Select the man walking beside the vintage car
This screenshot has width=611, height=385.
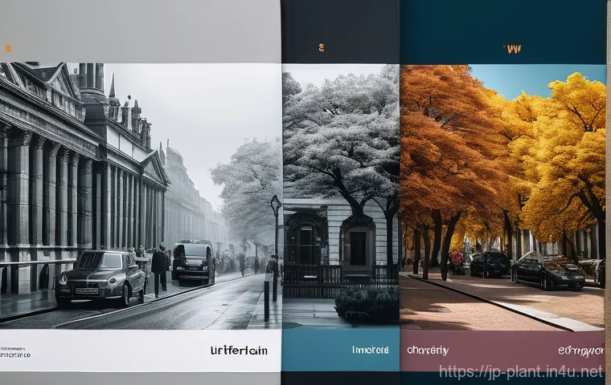159,269
